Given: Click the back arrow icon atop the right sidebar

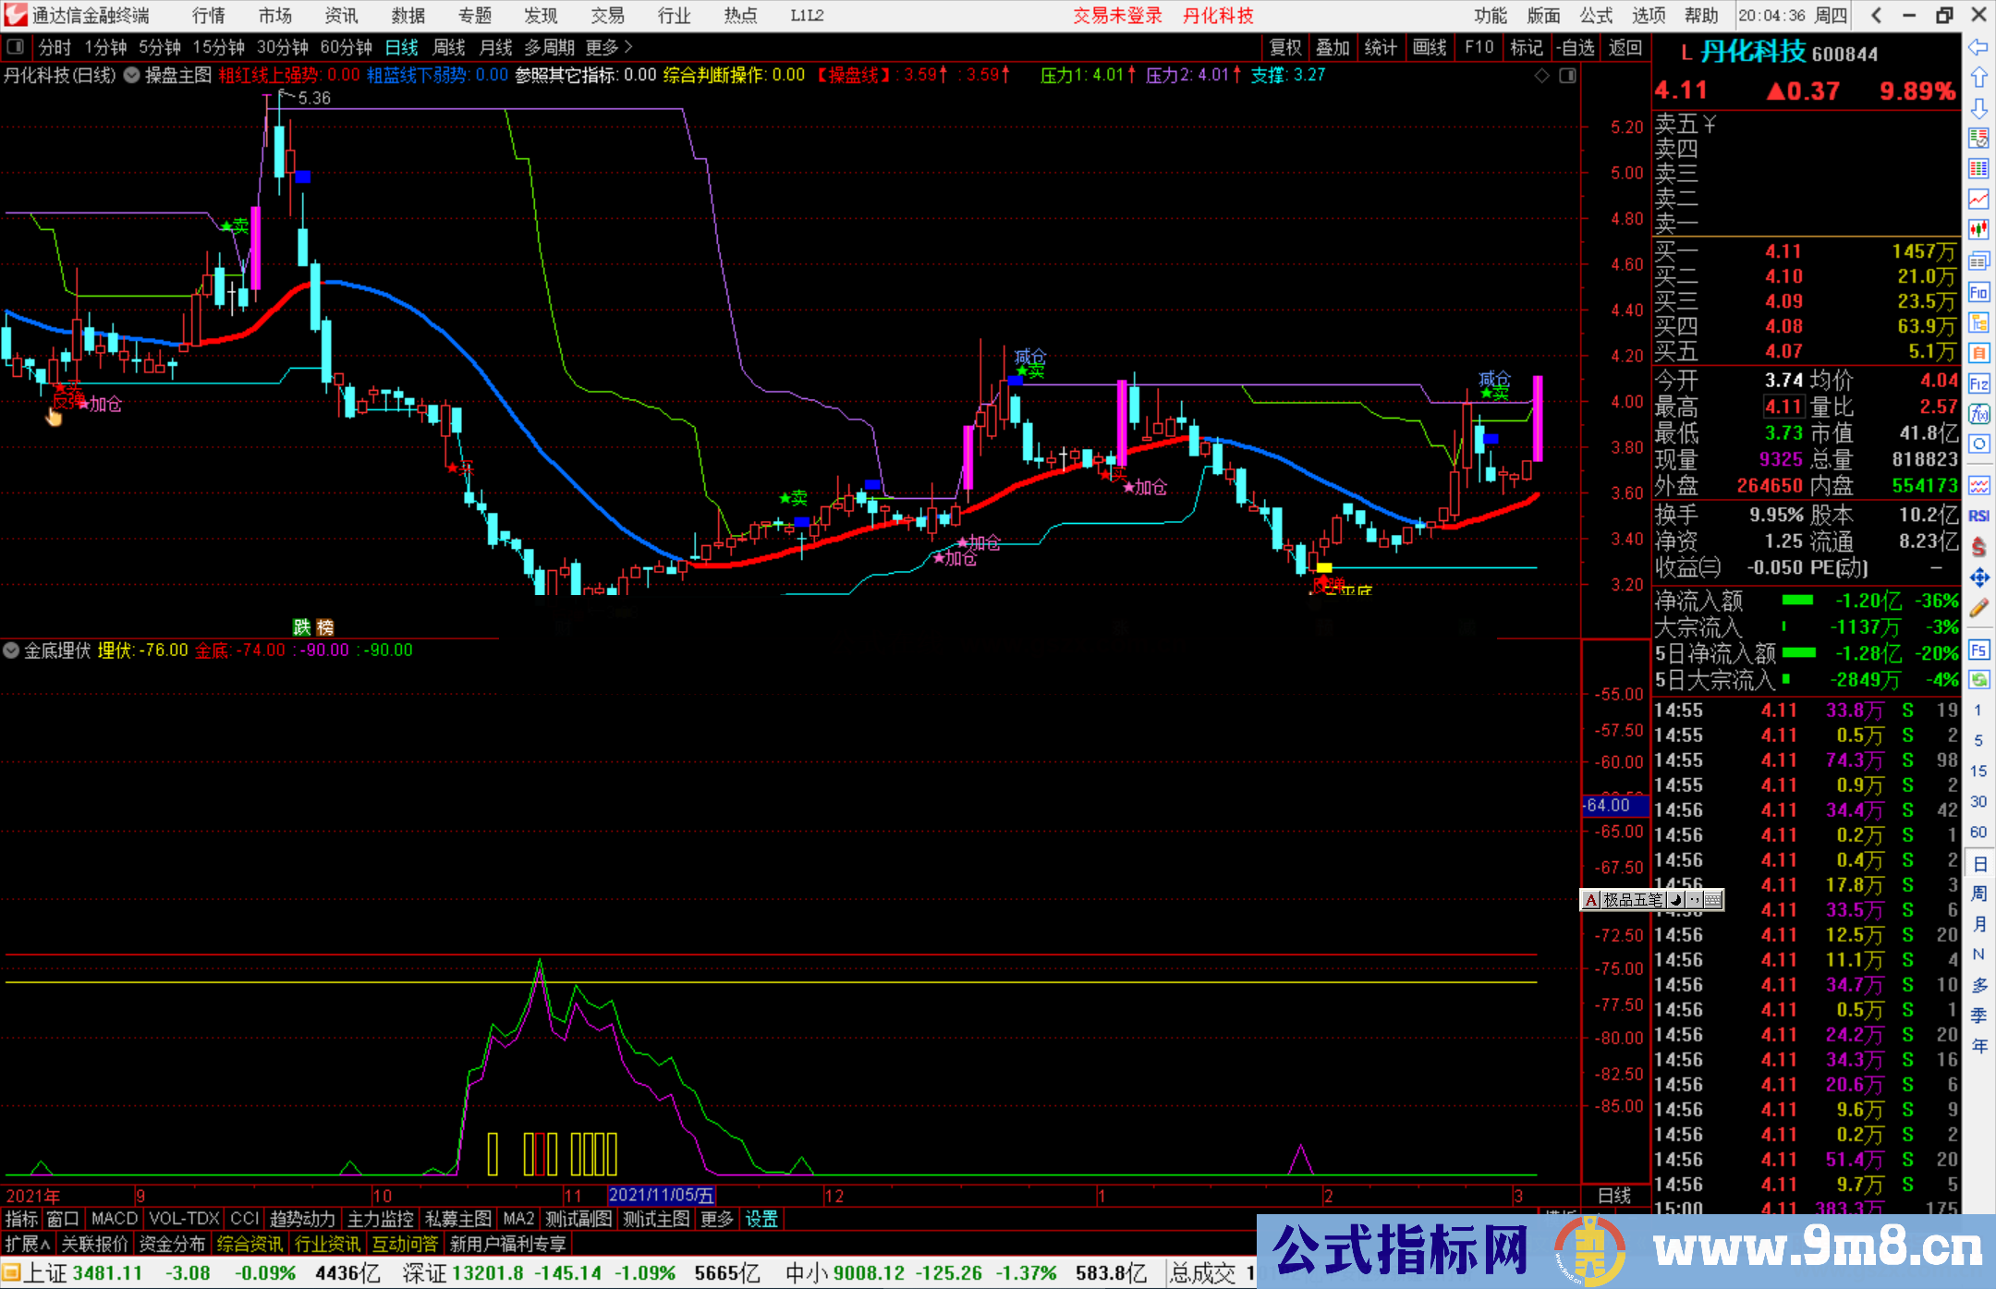Looking at the screenshot, I should pos(1978,47).
